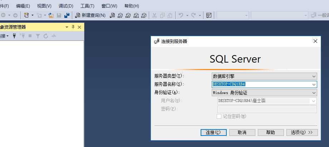The width and height of the screenshot is (329, 147).
Task: Click the Save All disks icon
Action: click(67, 15)
